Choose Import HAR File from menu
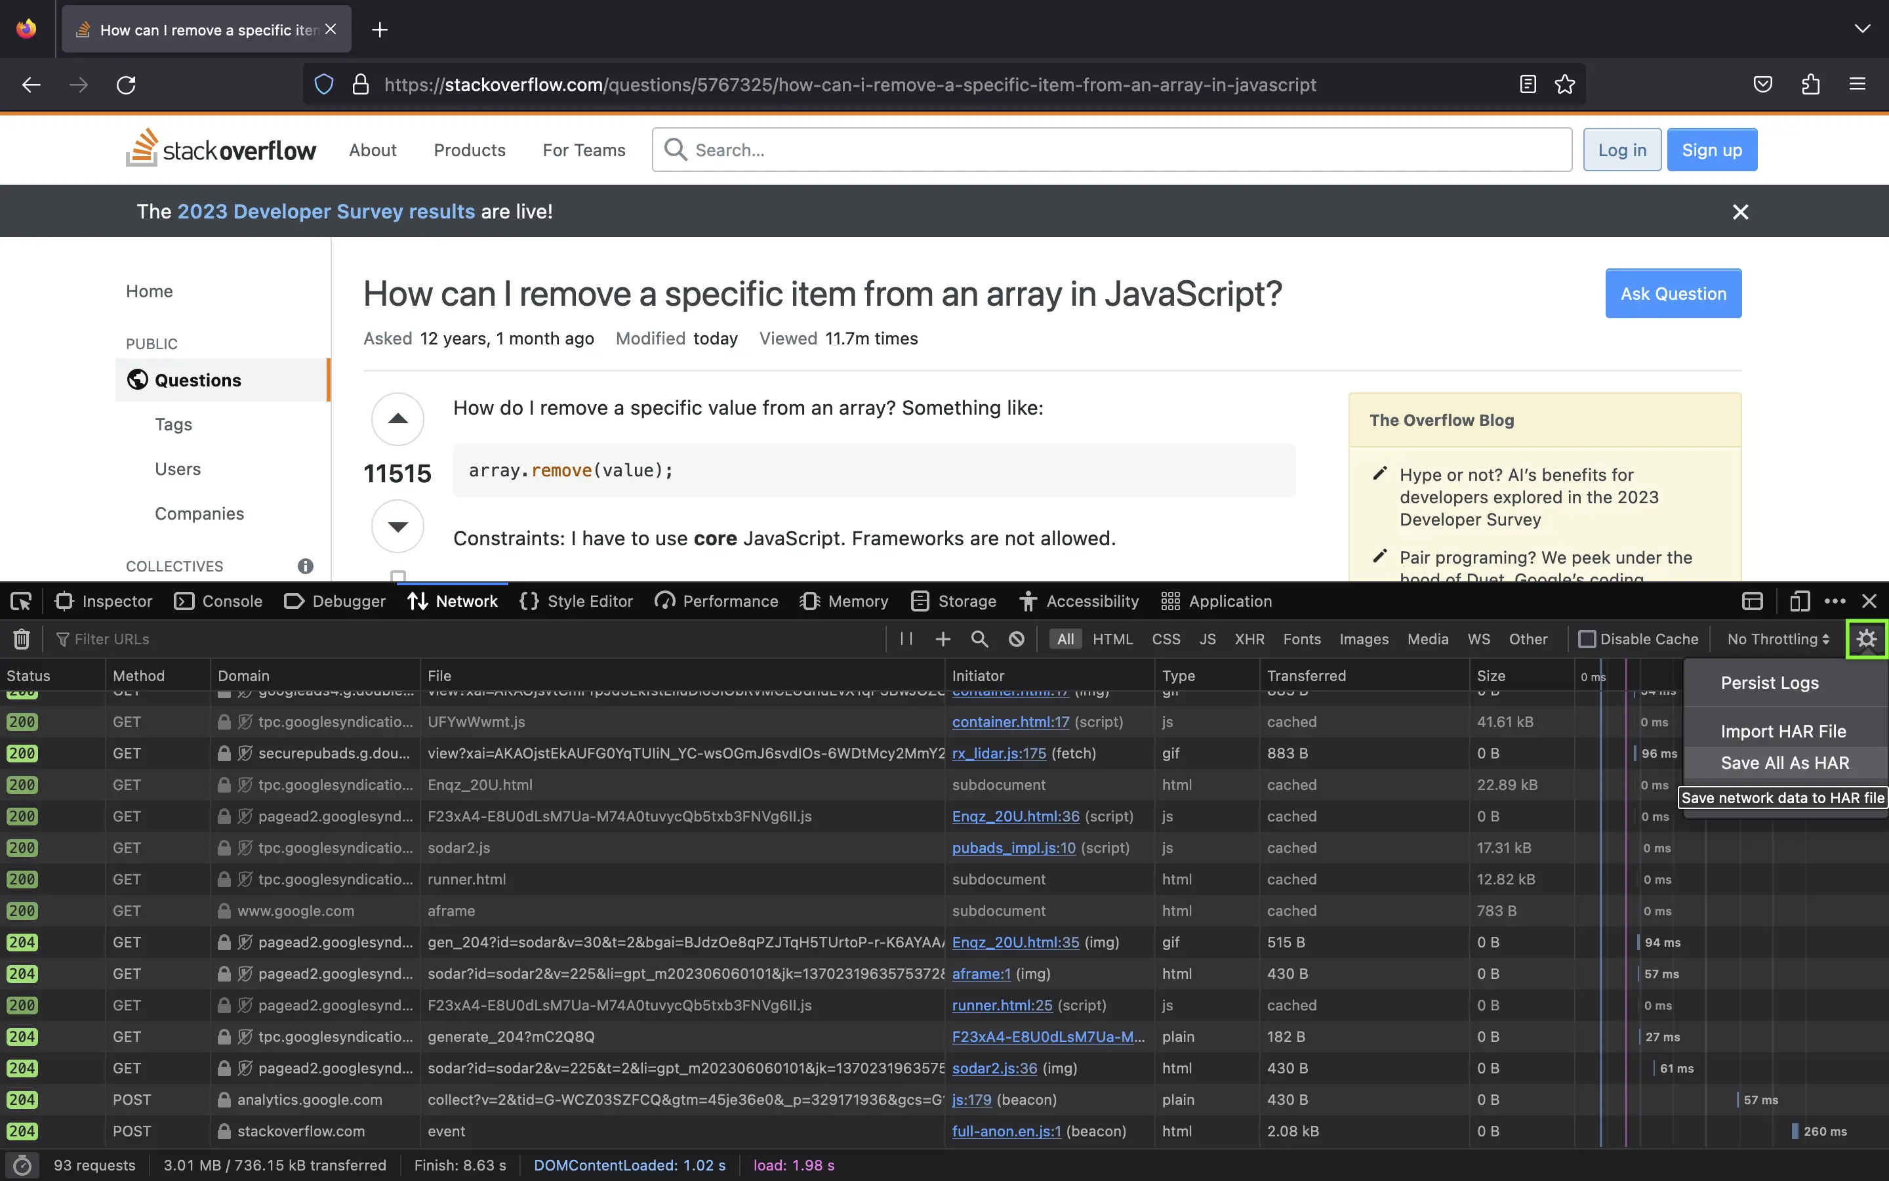This screenshot has width=1889, height=1181. click(x=1785, y=731)
